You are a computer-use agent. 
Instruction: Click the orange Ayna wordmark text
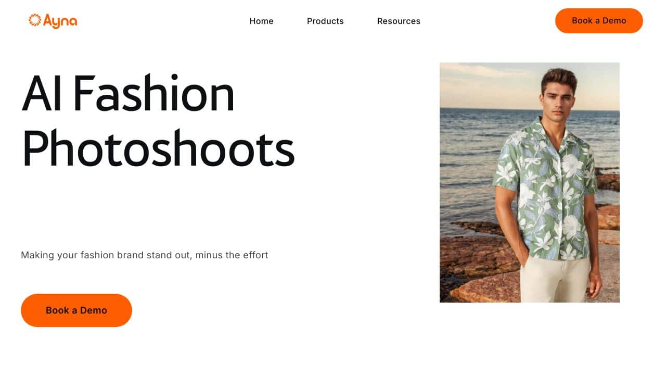pyautogui.click(x=60, y=21)
